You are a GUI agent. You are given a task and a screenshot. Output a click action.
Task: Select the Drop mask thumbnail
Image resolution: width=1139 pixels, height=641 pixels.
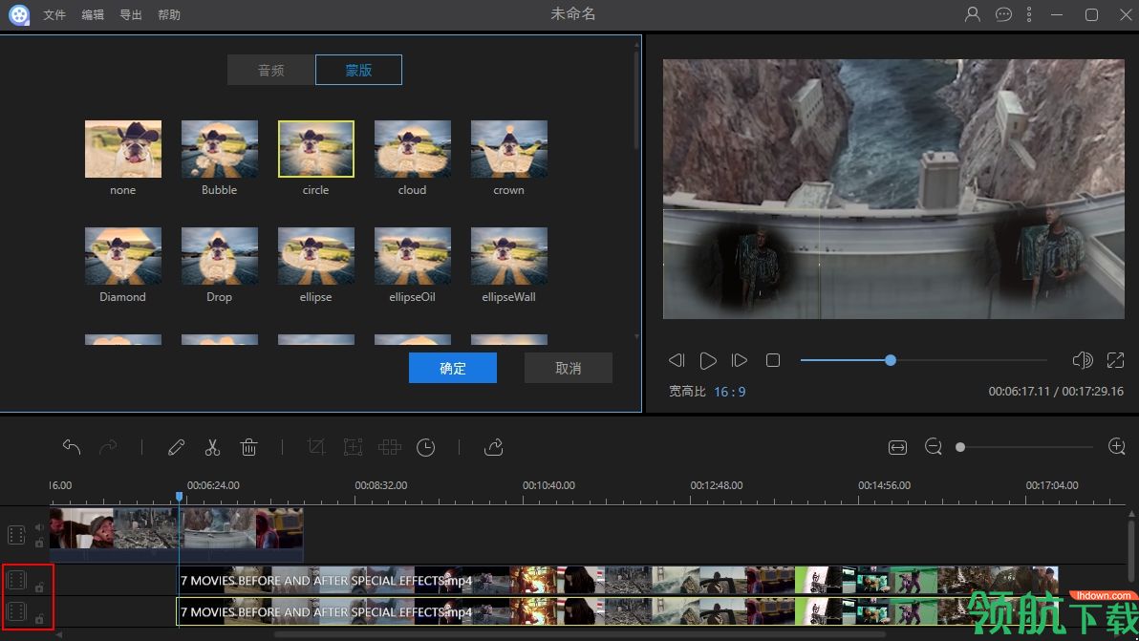(x=220, y=255)
